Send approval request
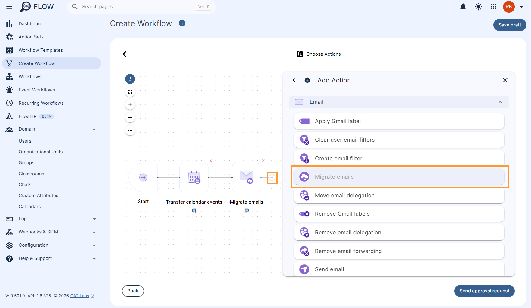 click(x=484, y=291)
